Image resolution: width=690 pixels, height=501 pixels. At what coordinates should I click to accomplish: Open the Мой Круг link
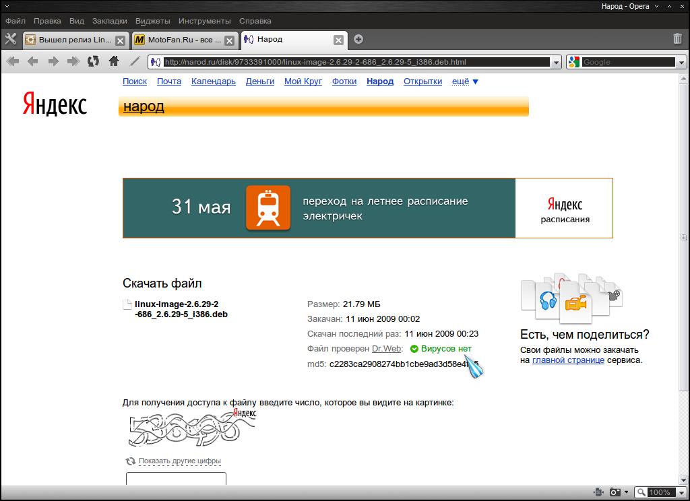click(x=303, y=81)
